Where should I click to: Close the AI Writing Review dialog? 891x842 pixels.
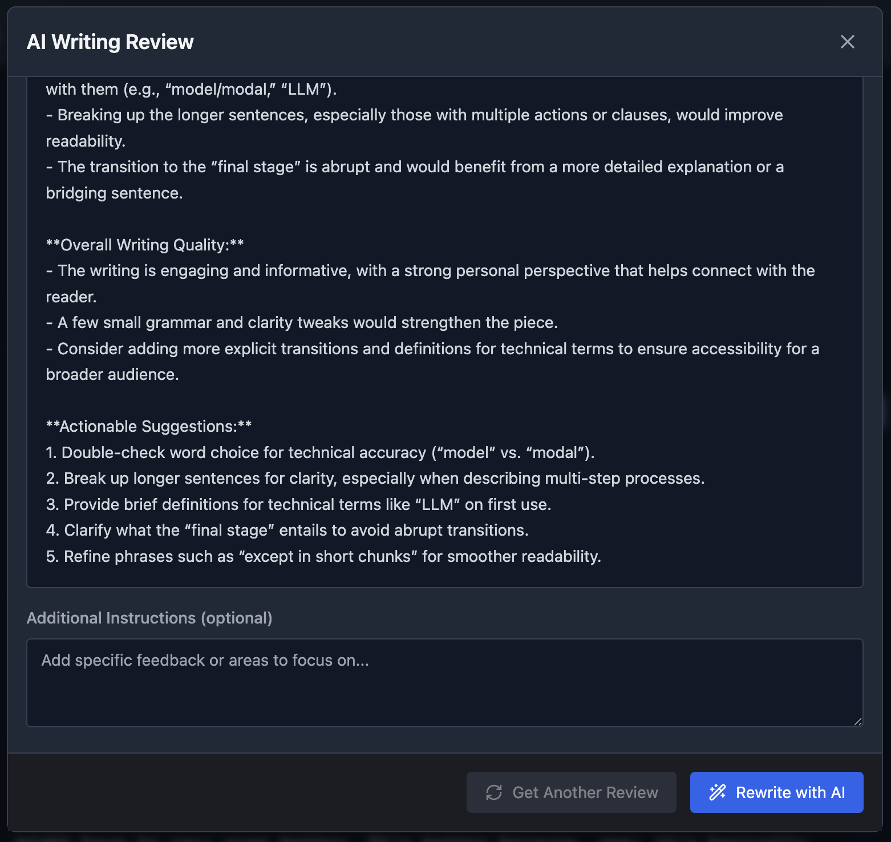coord(847,42)
